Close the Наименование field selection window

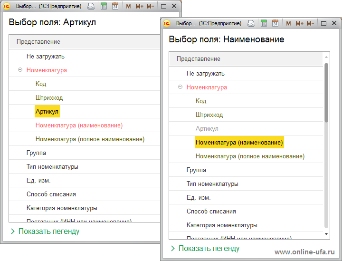pos(334,23)
